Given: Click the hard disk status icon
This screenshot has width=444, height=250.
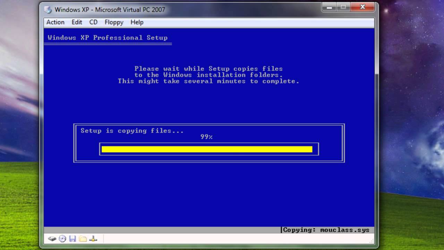Looking at the screenshot, I should [52, 239].
